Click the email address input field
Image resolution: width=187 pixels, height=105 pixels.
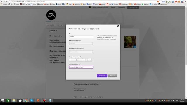81,67
